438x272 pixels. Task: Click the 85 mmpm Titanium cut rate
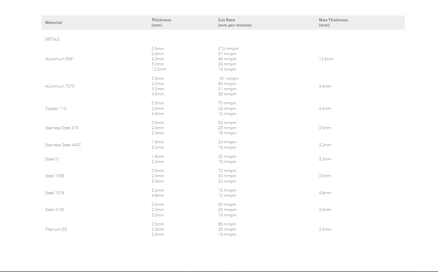227,224
